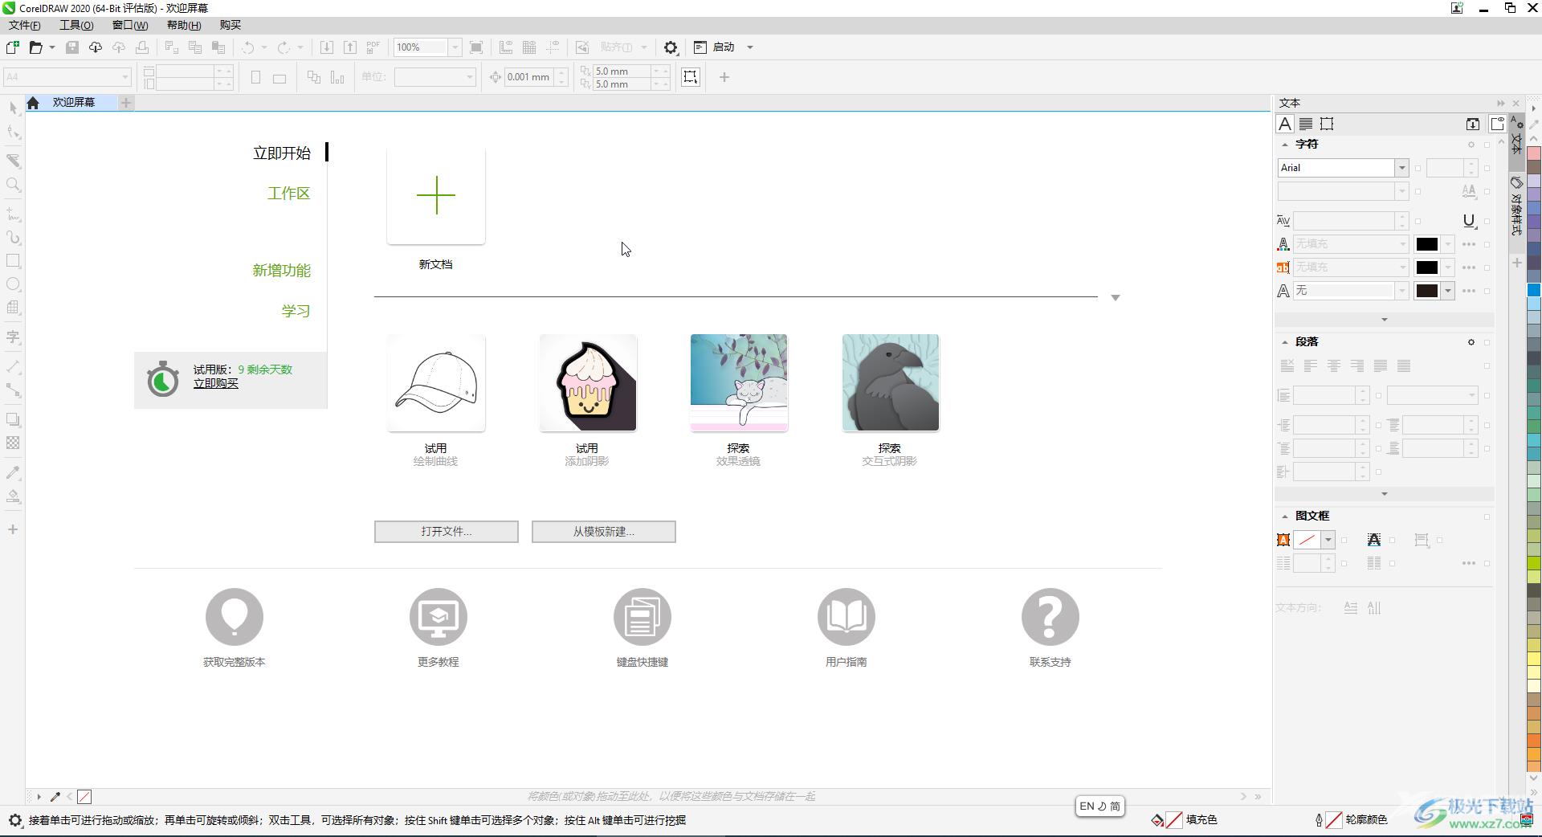Open More Tutorials monitor icon
This screenshot has width=1542, height=837.
click(x=439, y=617)
